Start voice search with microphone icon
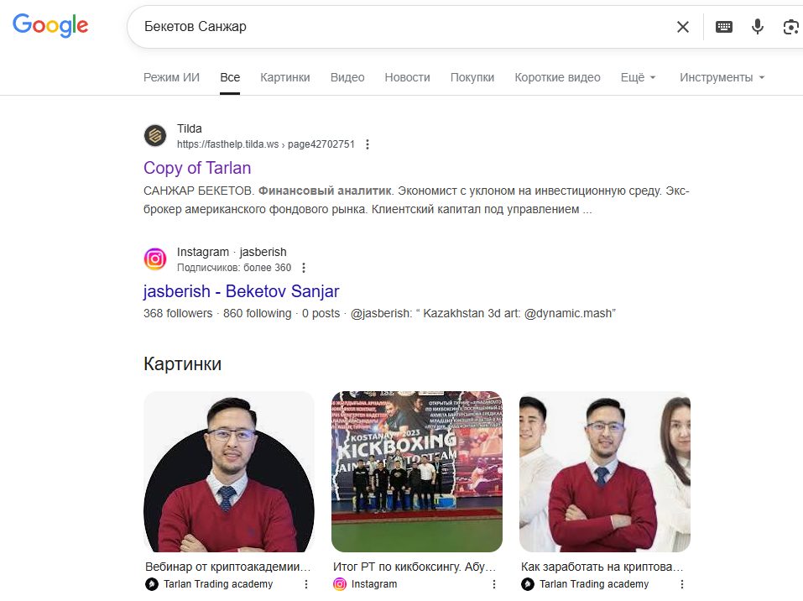 pos(758,27)
